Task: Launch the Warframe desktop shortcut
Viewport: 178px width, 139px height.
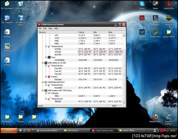Action: point(142,33)
